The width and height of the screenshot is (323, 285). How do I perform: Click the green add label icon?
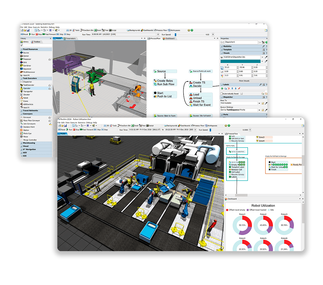pos(222,88)
